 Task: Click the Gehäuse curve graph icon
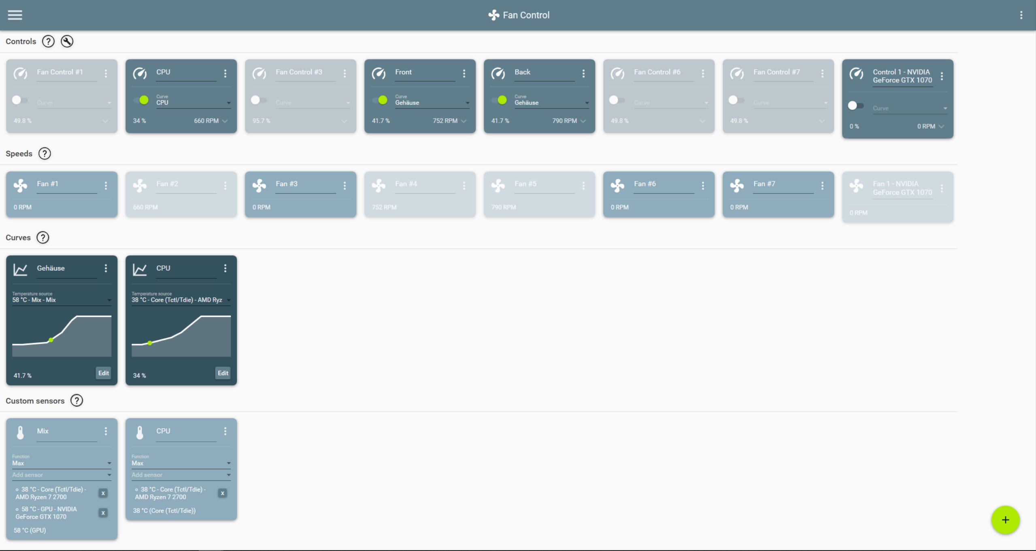[x=21, y=268]
